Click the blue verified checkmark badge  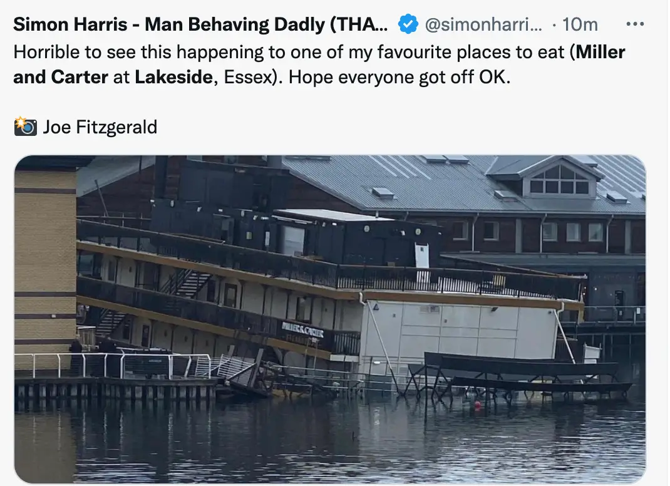[x=408, y=24]
